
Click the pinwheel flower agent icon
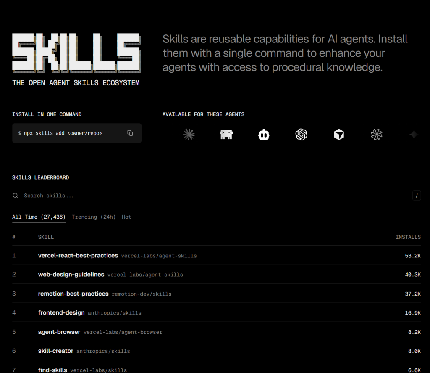377,135
